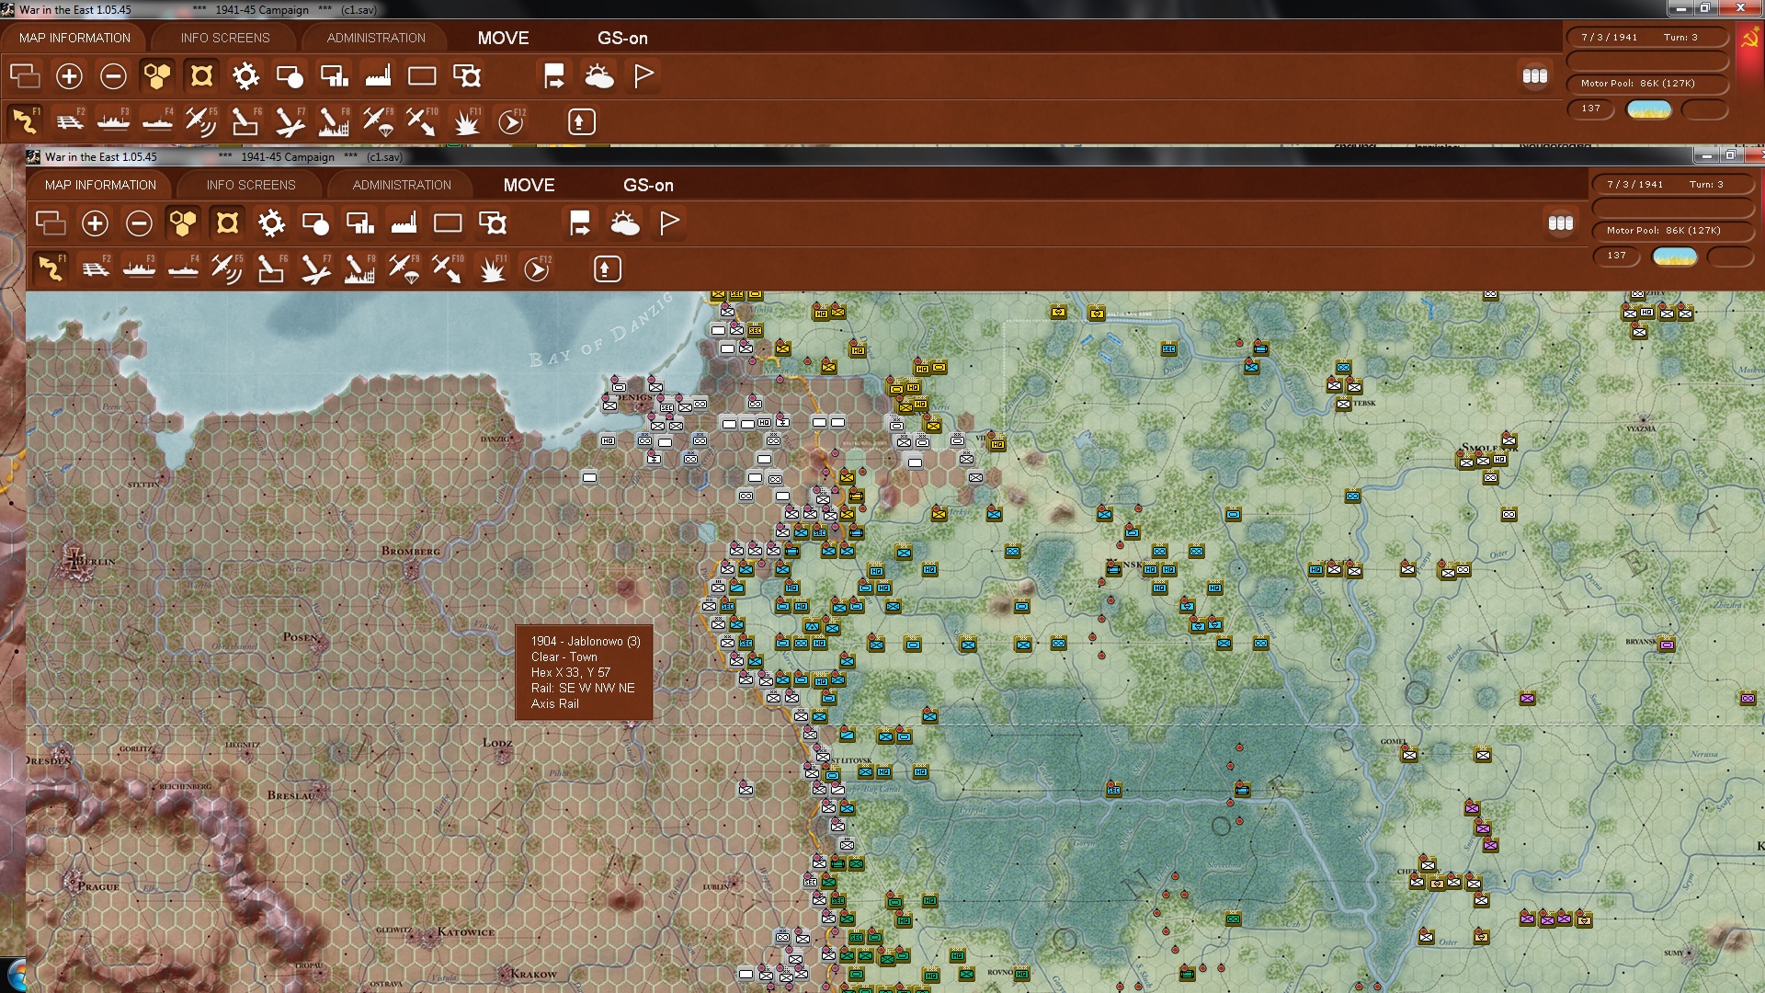This screenshot has width=1765, height=993.
Task: Click the weather color pill in front window
Action: (1675, 257)
